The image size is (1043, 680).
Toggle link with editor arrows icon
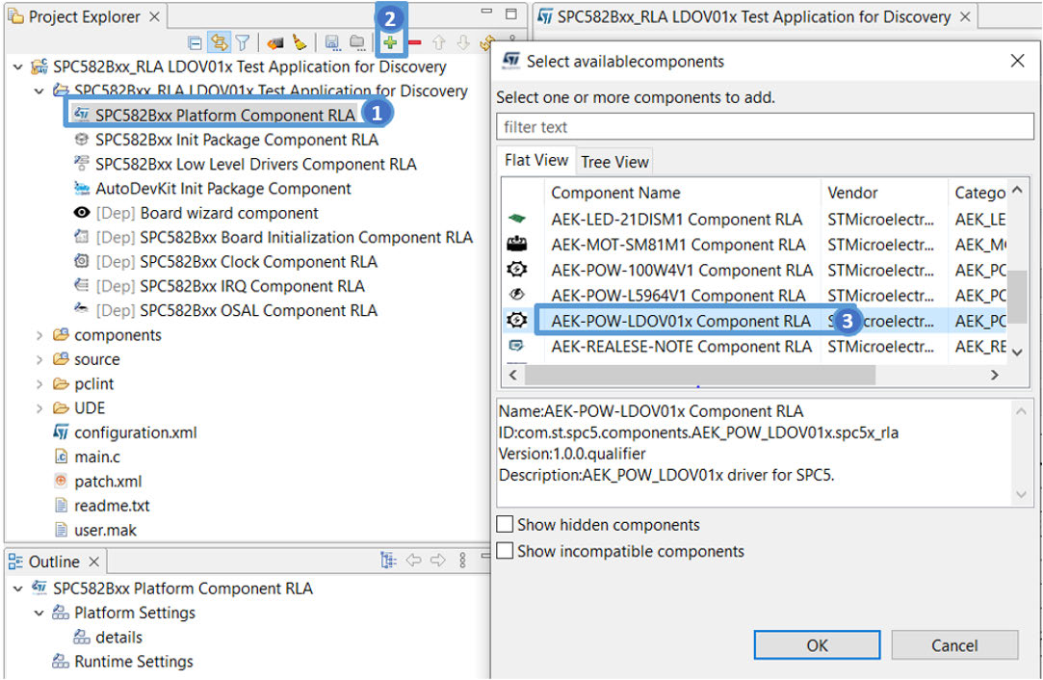tap(219, 43)
